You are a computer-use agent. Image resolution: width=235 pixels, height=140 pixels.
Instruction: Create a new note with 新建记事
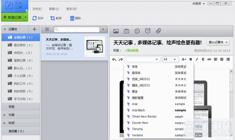12,17
